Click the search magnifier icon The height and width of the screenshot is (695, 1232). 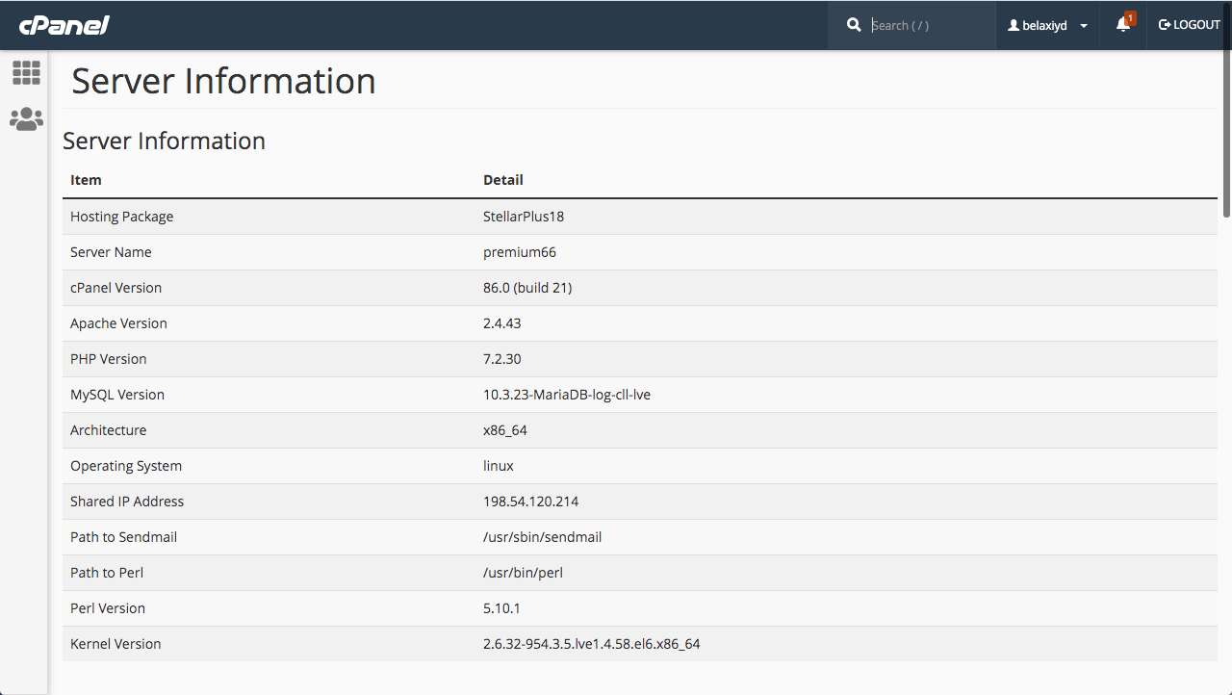coord(854,24)
